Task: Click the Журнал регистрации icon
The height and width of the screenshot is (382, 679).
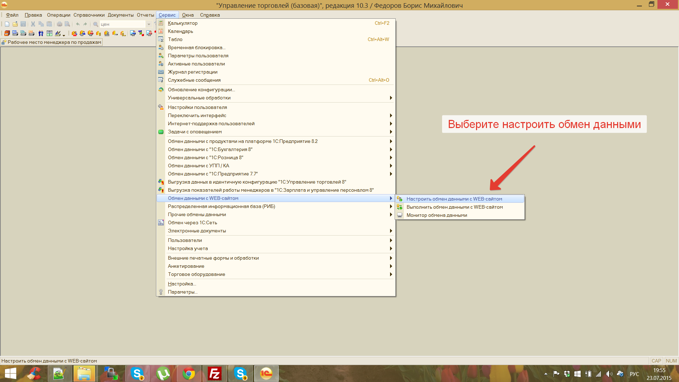Action: (x=161, y=72)
